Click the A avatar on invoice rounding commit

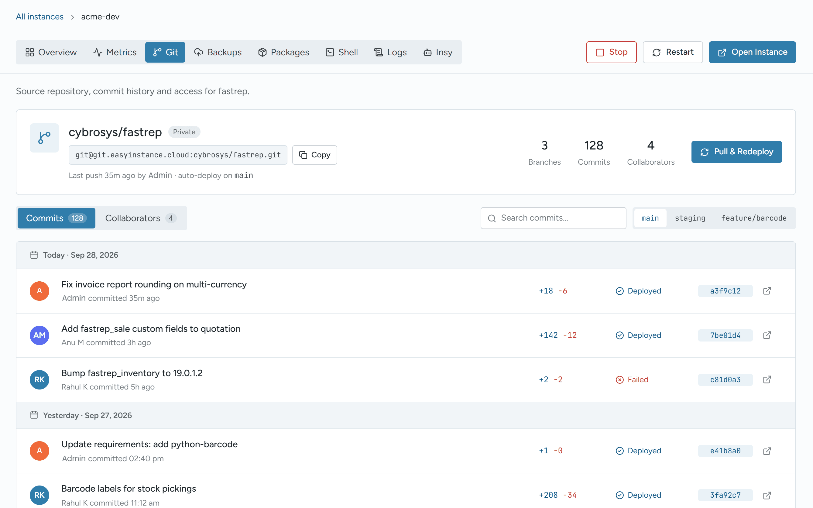coord(39,291)
